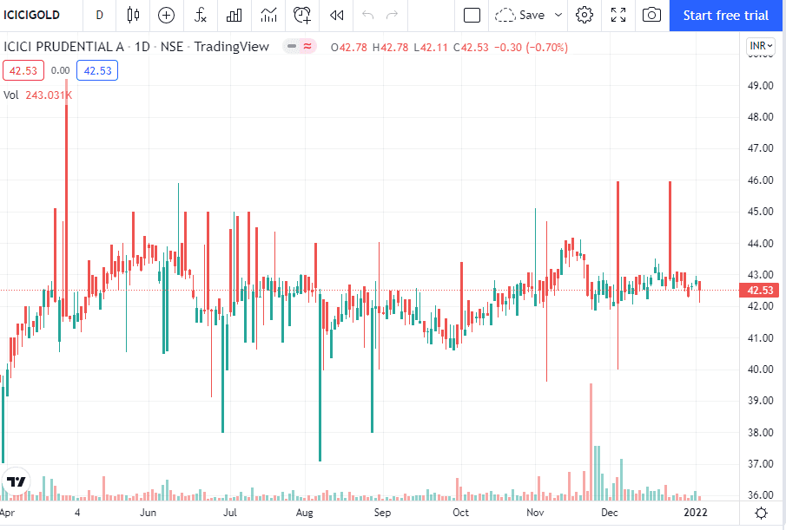Image resolution: width=786 pixels, height=530 pixels.
Task: Click the Compare or Add Symbol plus icon
Action: pos(167,15)
